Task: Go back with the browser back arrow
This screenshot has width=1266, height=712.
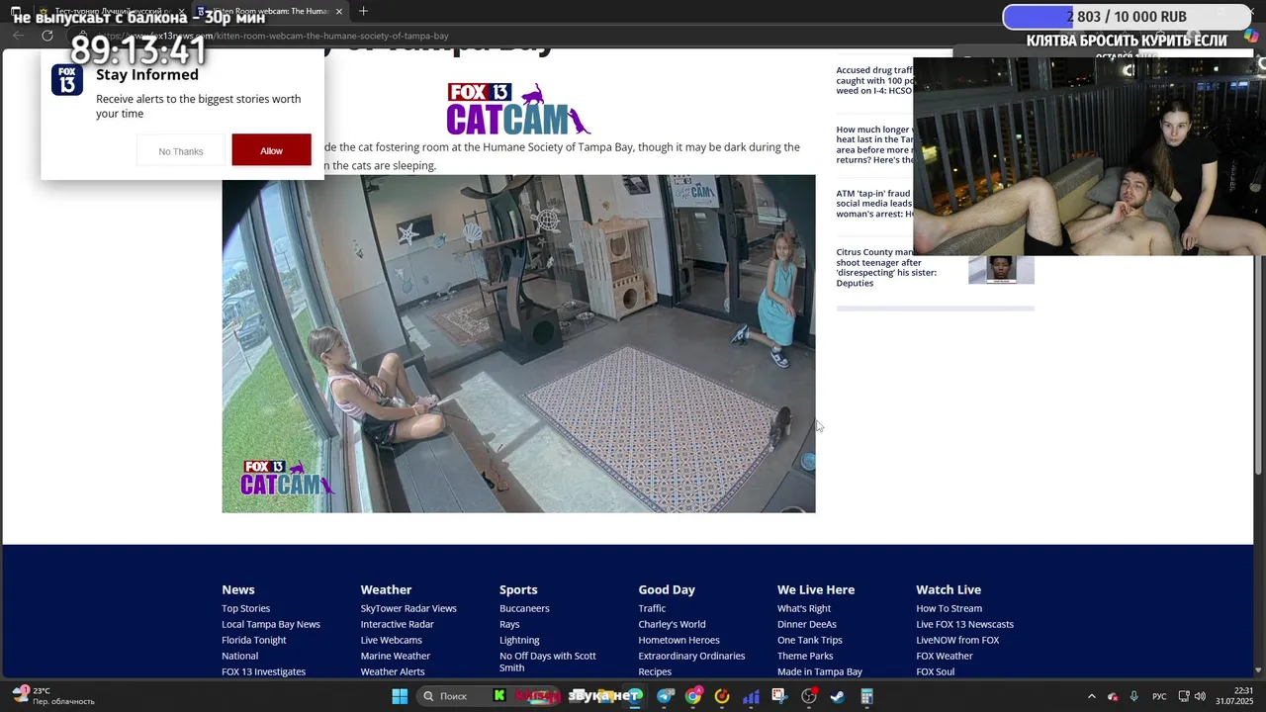Action: (18, 36)
